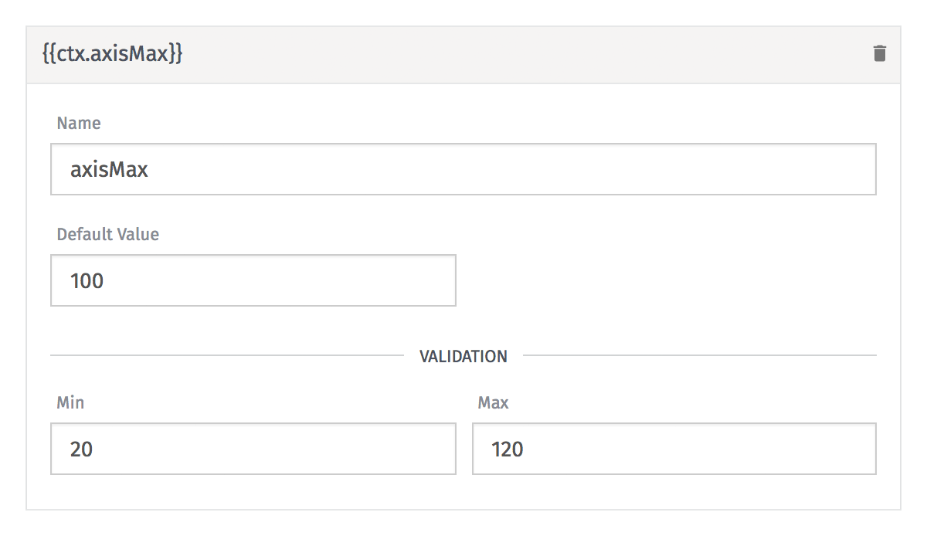
Task: Focus the Name input field
Action: 463,169
